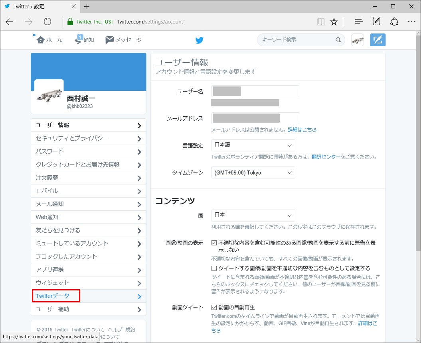Open the web note pen icon
421x343 pixels.
[376, 22]
